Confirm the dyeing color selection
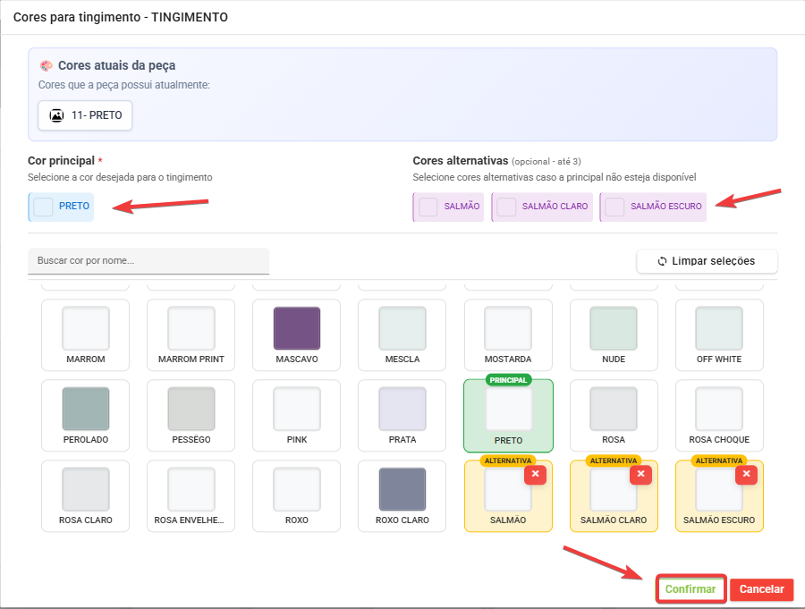 click(x=691, y=589)
